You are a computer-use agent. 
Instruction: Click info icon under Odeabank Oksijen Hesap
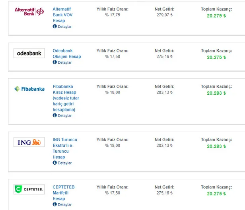tap(54, 62)
